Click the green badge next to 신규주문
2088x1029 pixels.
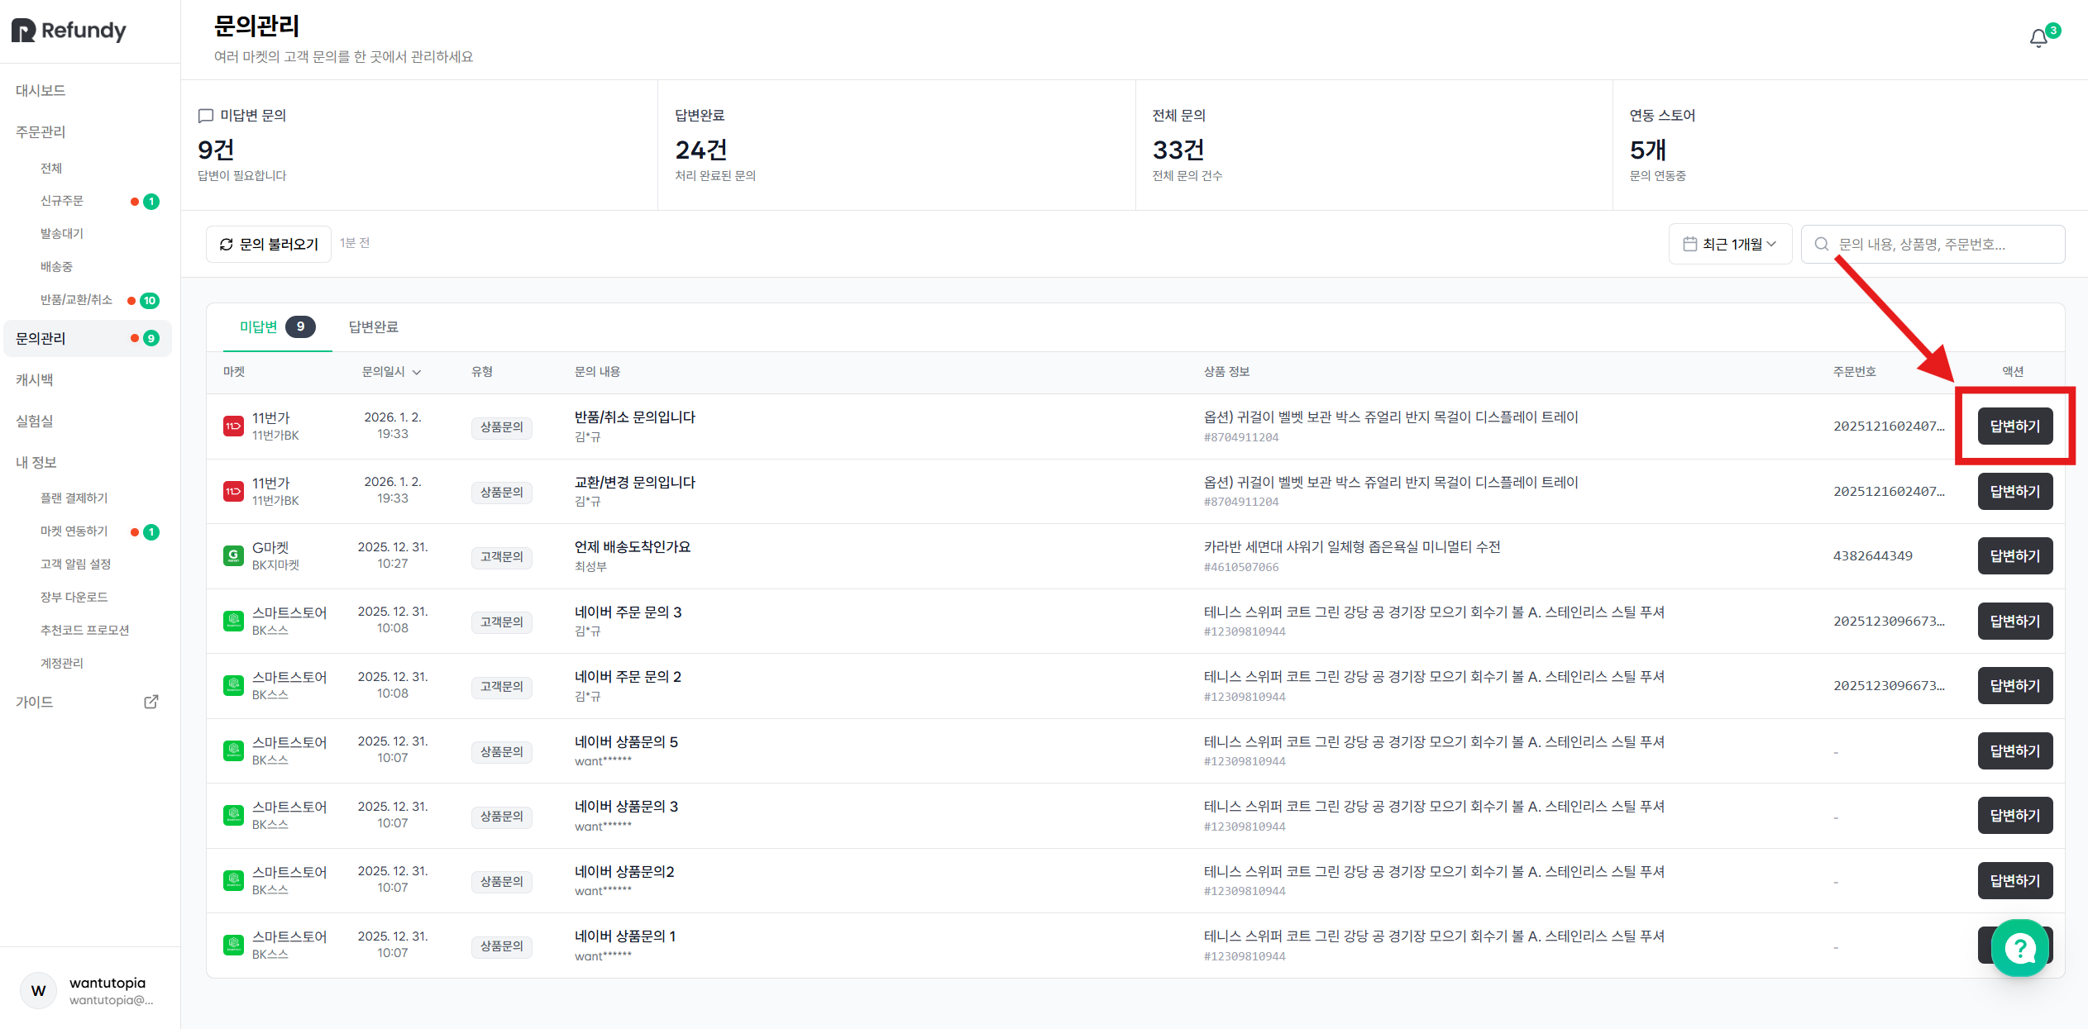coord(151,202)
